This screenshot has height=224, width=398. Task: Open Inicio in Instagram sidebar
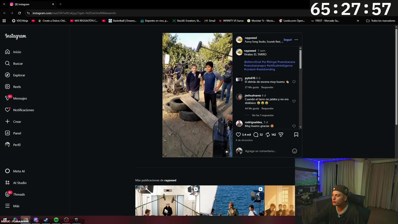pyautogui.click(x=13, y=52)
